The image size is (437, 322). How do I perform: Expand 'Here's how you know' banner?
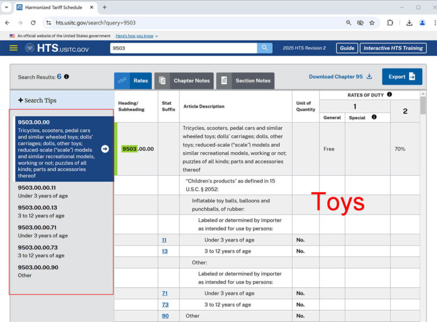pos(137,36)
